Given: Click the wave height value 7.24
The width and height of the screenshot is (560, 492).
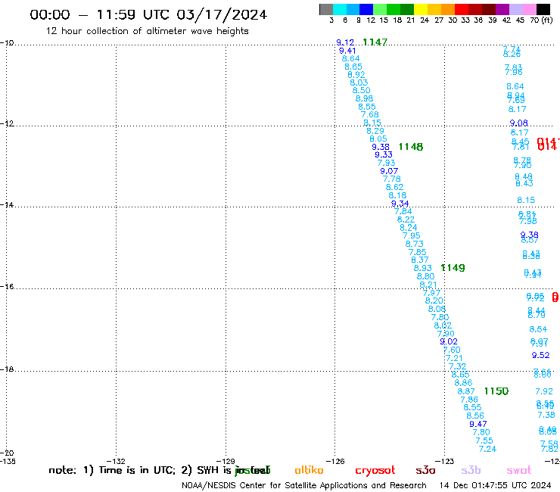Looking at the screenshot, I should [487, 449].
